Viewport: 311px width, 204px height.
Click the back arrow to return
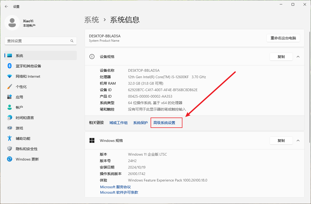click(6, 6)
